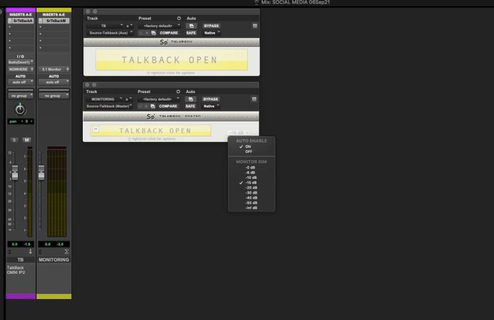Mute the TB track
Image resolution: width=494 pixels, height=320 pixels.
27,140
